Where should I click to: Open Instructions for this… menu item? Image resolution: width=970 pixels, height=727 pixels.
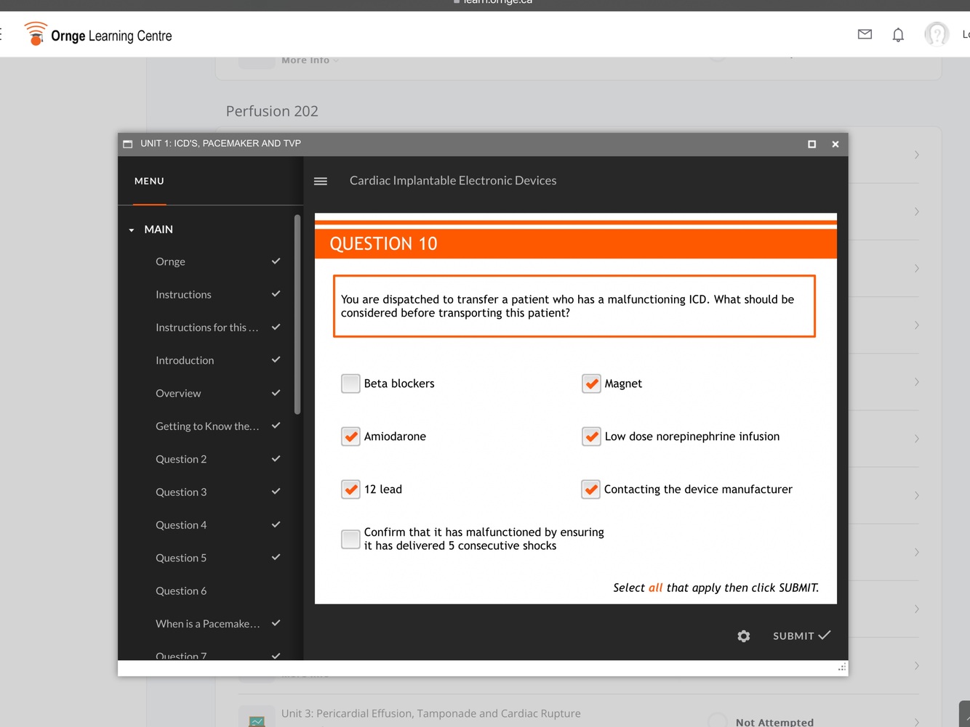pos(211,328)
